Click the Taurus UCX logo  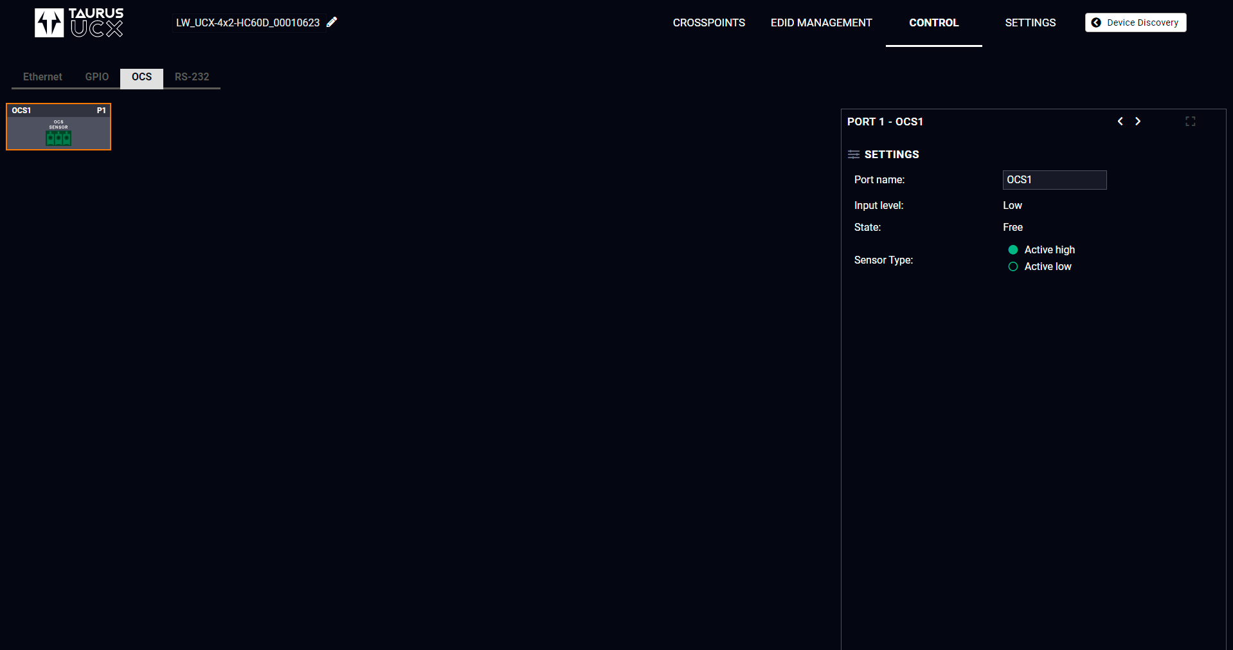click(78, 23)
